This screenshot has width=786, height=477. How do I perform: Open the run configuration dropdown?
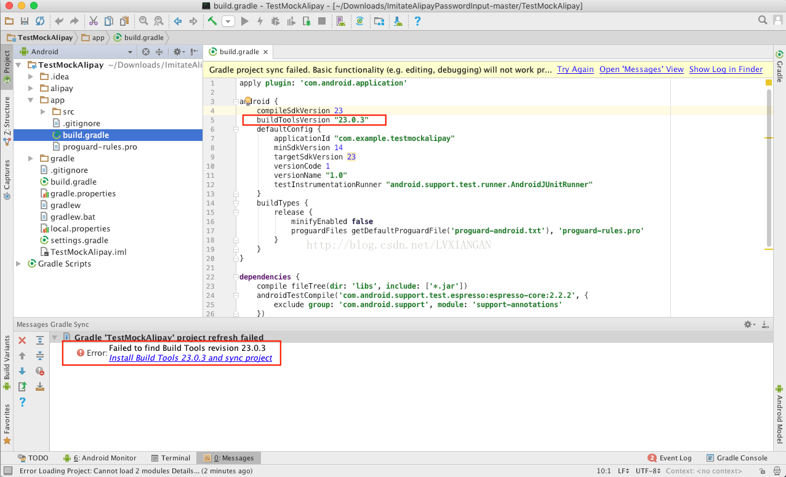click(x=228, y=21)
